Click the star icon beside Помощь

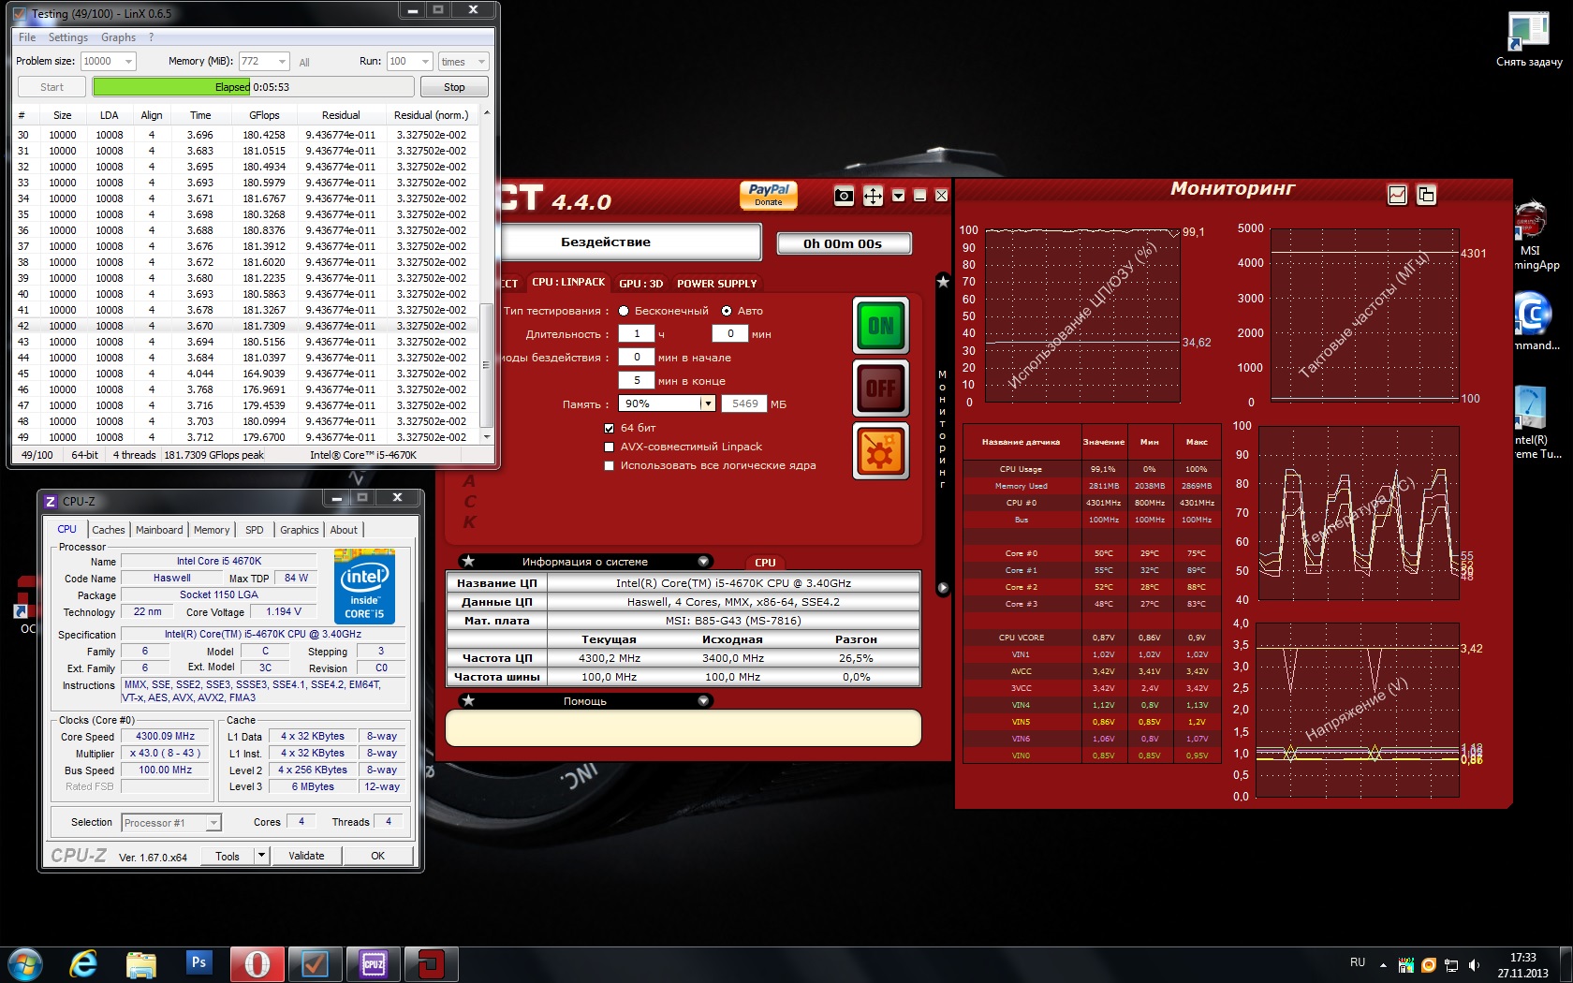coord(469,701)
